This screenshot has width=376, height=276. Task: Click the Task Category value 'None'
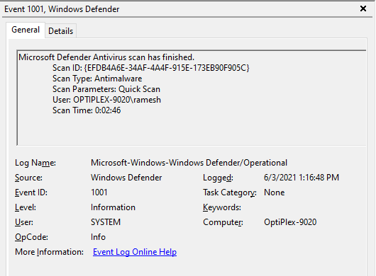click(x=275, y=192)
